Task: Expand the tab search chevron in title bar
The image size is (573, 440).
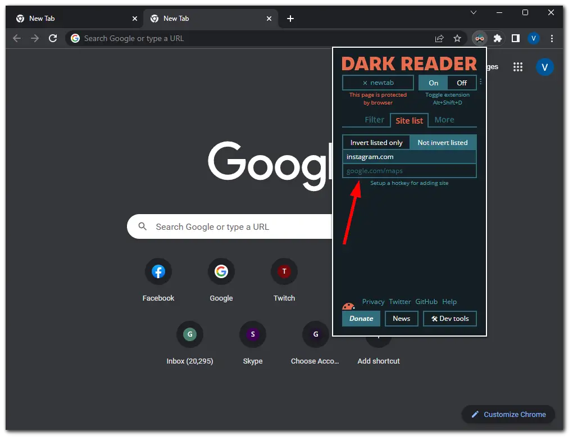Action: (x=473, y=12)
